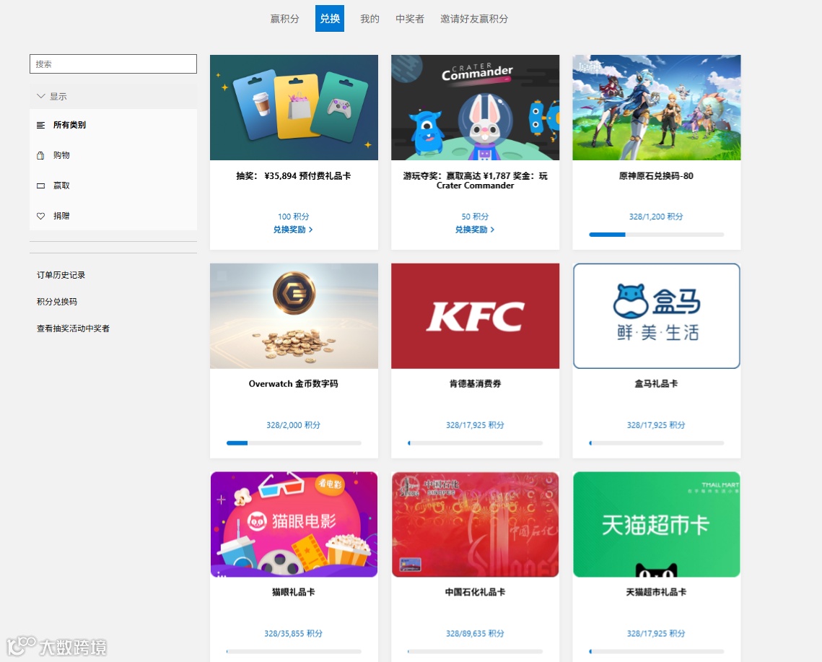822x662 pixels.
Task: Focus the 搜索 search box
Action: (x=113, y=64)
